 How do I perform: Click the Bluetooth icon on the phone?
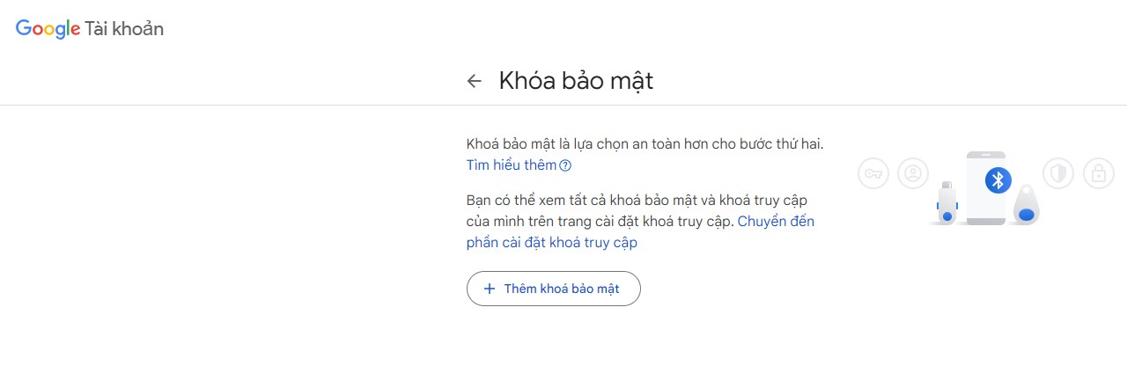pyautogui.click(x=998, y=180)
